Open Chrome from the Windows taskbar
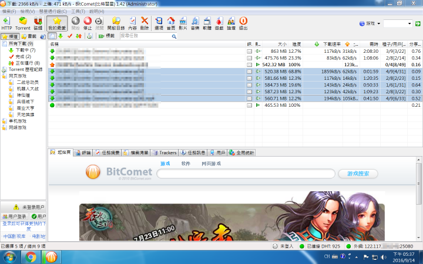This screenshot has height=264, width=423. point(31,257)
